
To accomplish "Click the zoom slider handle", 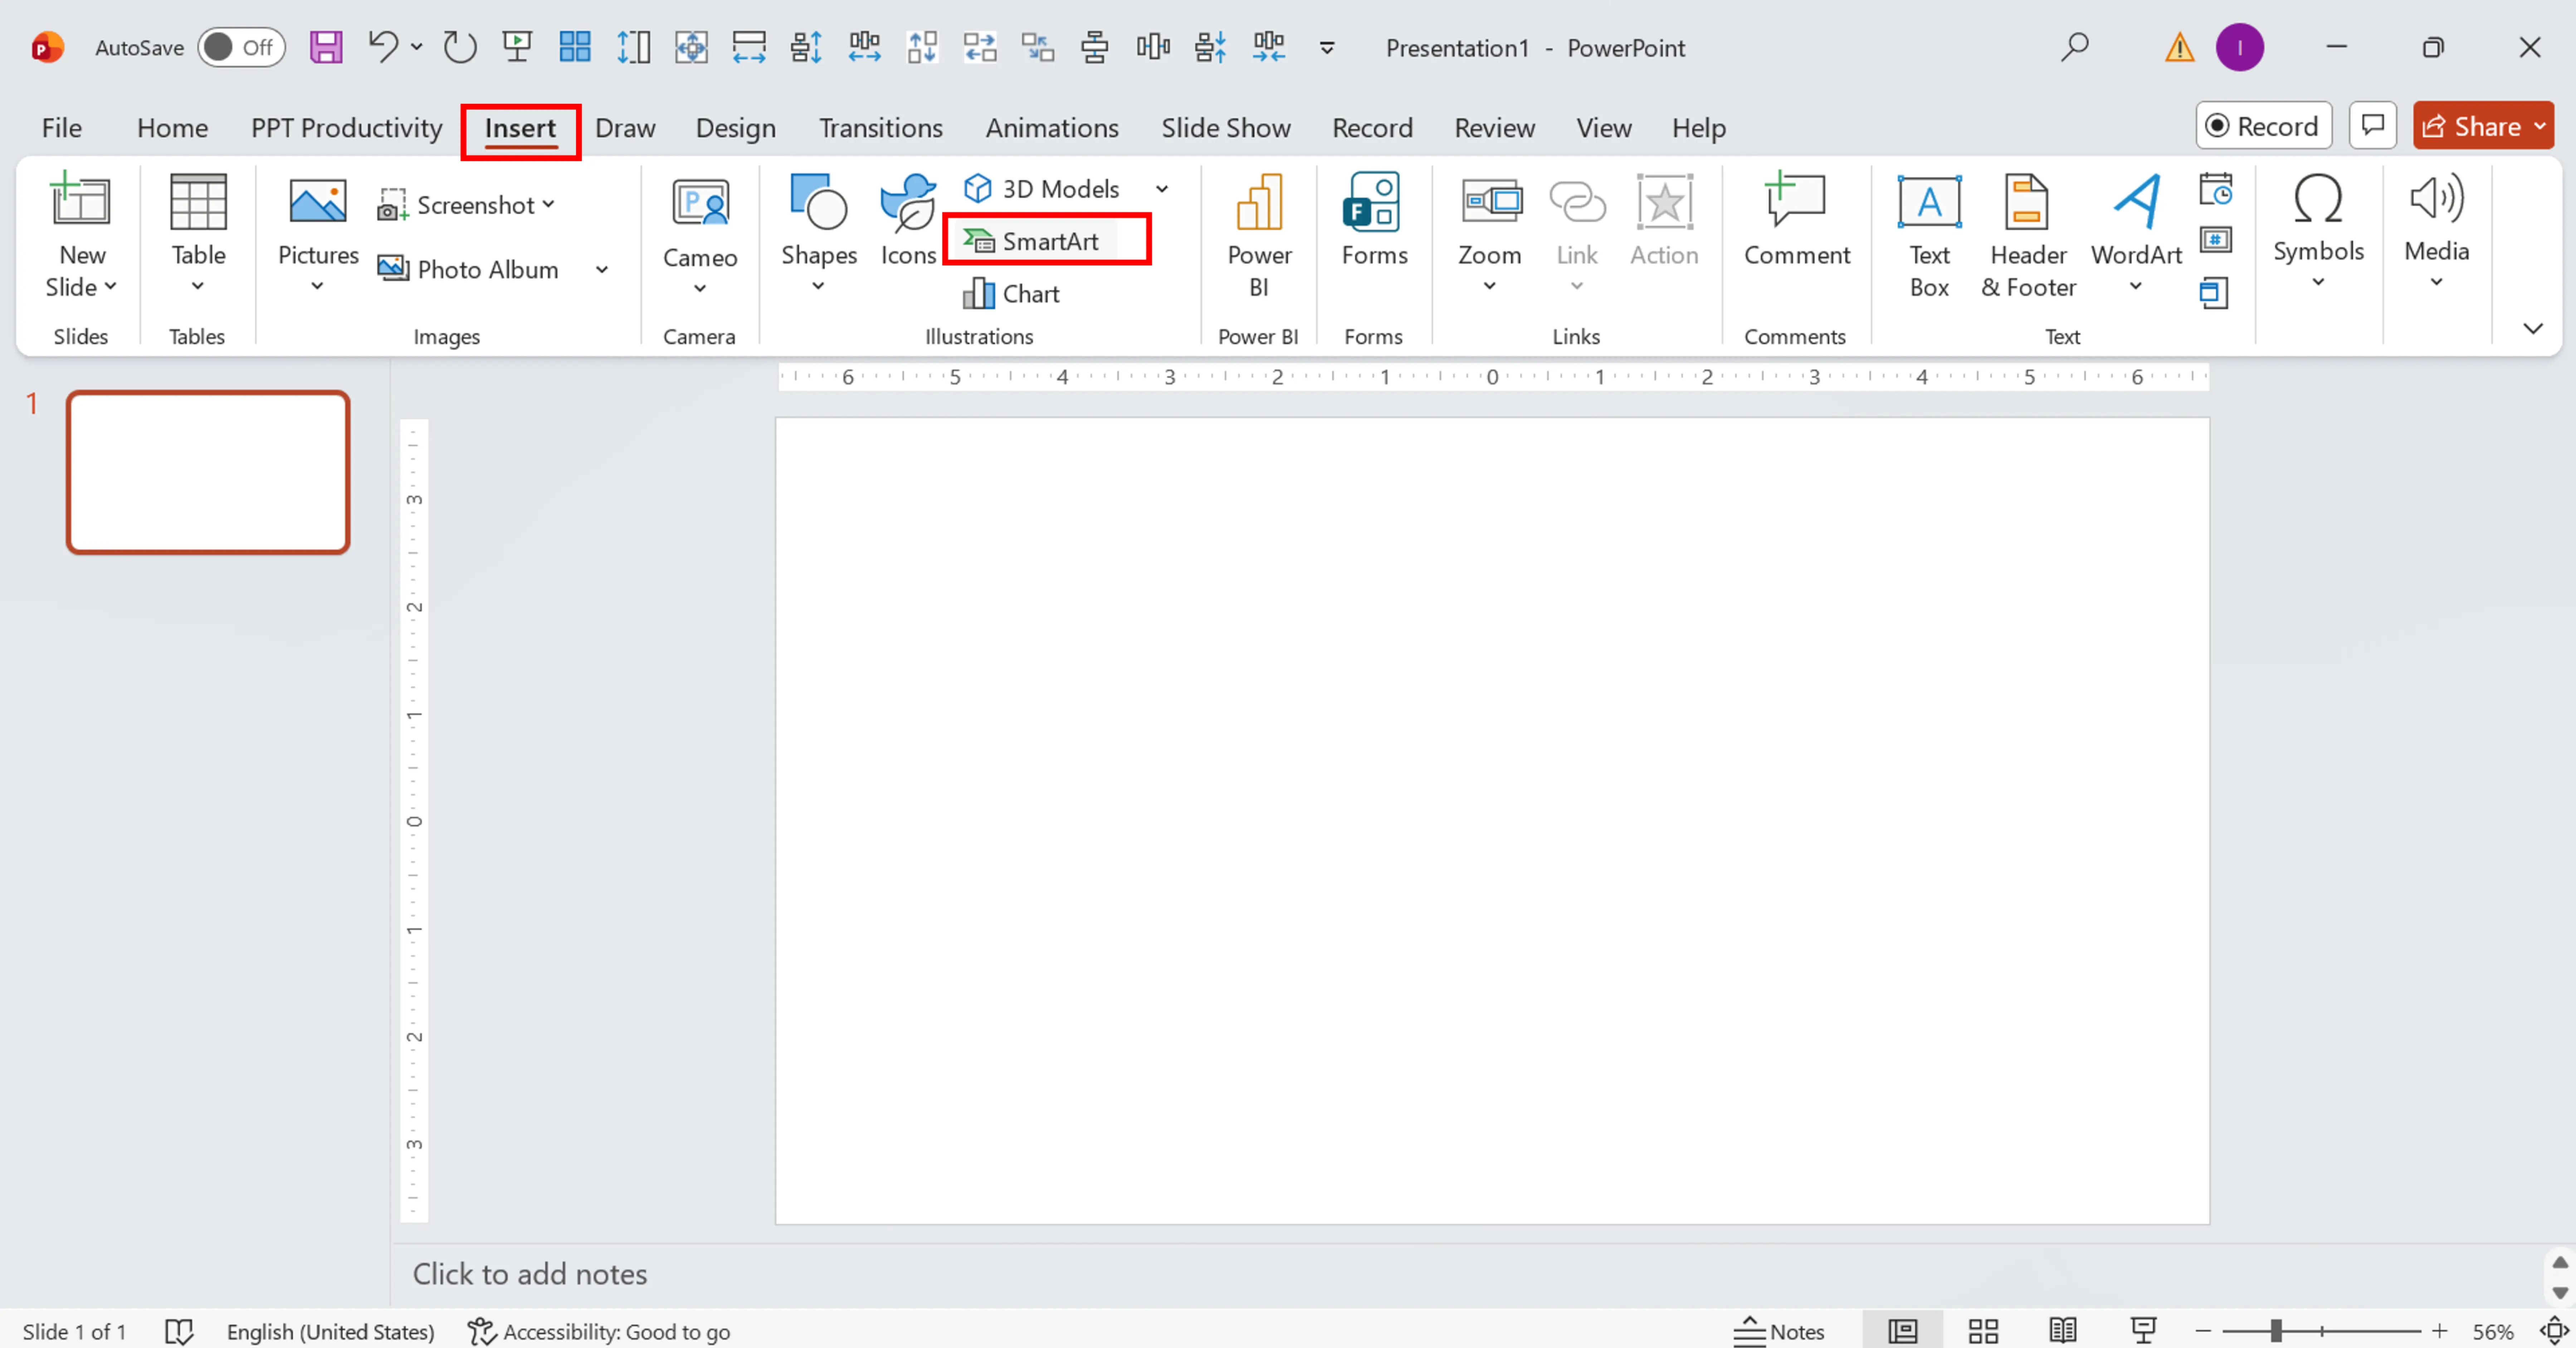I will click(x=2276, y=1330).
